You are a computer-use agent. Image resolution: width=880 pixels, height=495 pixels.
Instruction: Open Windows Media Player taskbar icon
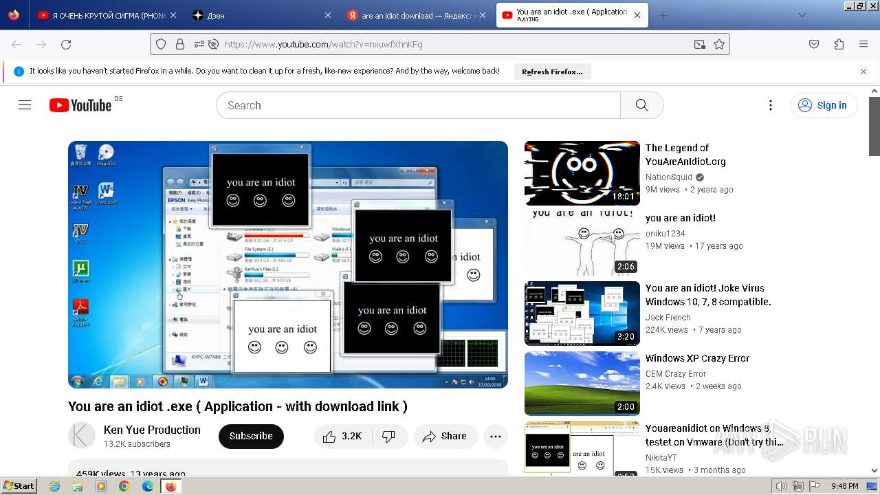(x=101, y=486)
